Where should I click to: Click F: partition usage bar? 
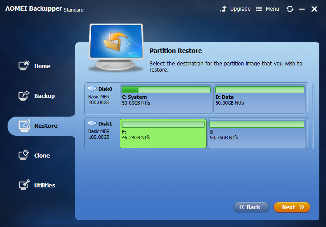point(163,124)
